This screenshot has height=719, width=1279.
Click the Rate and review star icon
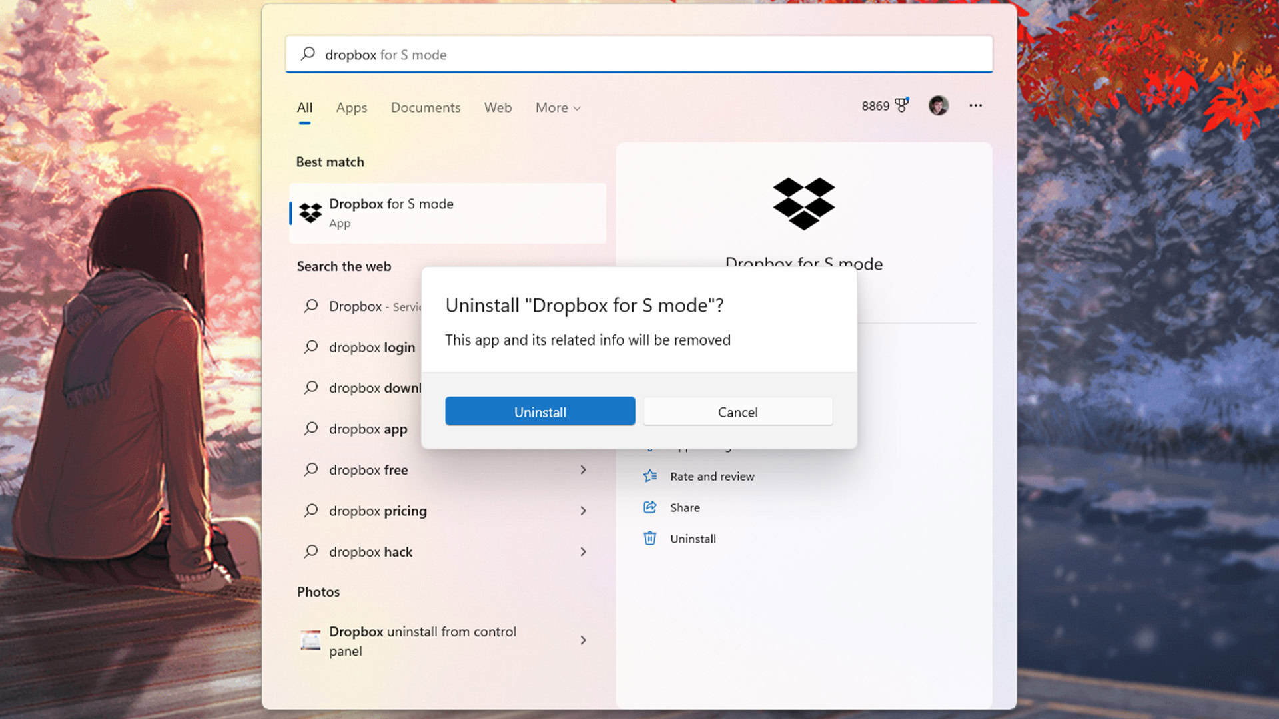point(649,475)
